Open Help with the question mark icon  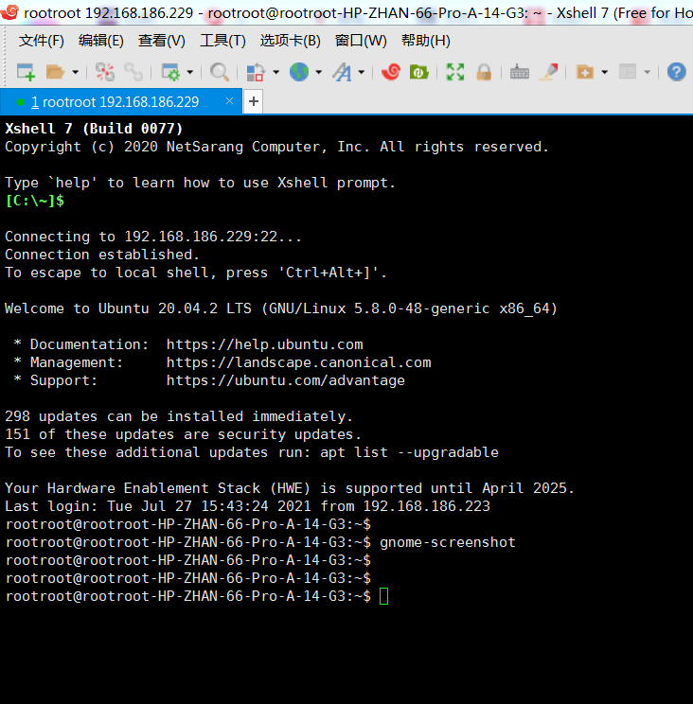coord(676,72)
